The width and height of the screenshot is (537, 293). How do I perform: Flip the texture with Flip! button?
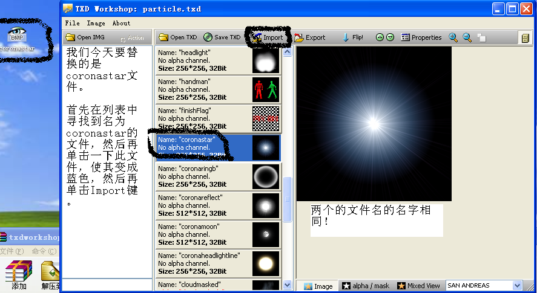[353, 37]
